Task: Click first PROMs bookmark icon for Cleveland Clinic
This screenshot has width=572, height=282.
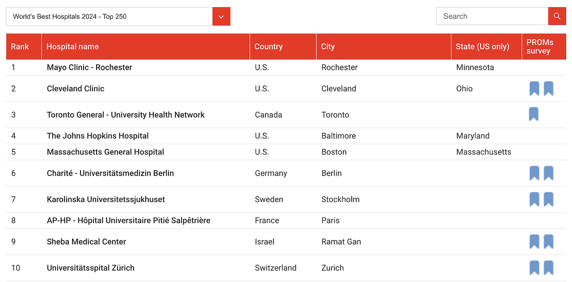Action: click(x=534, y=88)
